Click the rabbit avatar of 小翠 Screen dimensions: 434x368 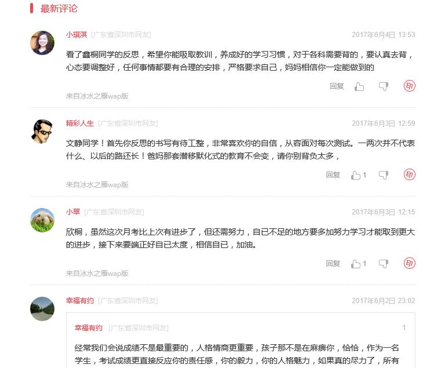tap(42, 220)
